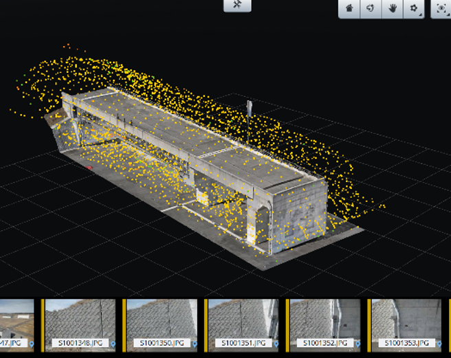Click location pin on S1001353.JPG thumbnail

(439, 344)
